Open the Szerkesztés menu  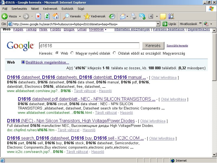(19, 9)
